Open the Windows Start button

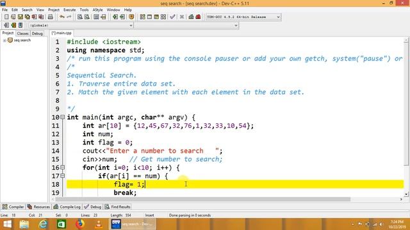point(7,224)
